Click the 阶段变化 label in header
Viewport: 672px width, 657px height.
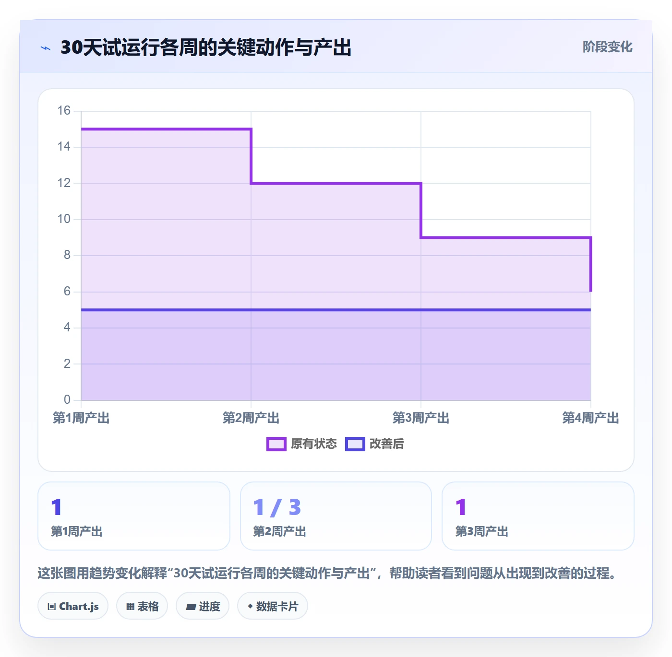point(607,47)
